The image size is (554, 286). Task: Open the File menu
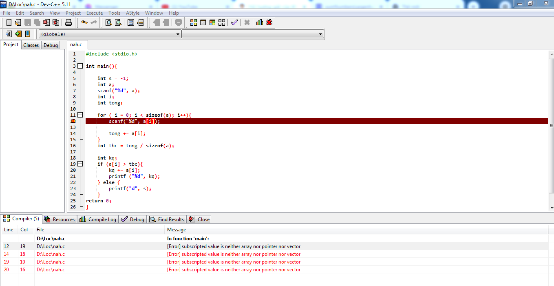7,13
